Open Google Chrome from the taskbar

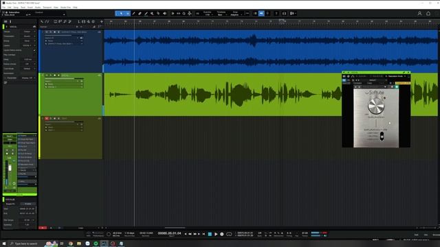71,244
